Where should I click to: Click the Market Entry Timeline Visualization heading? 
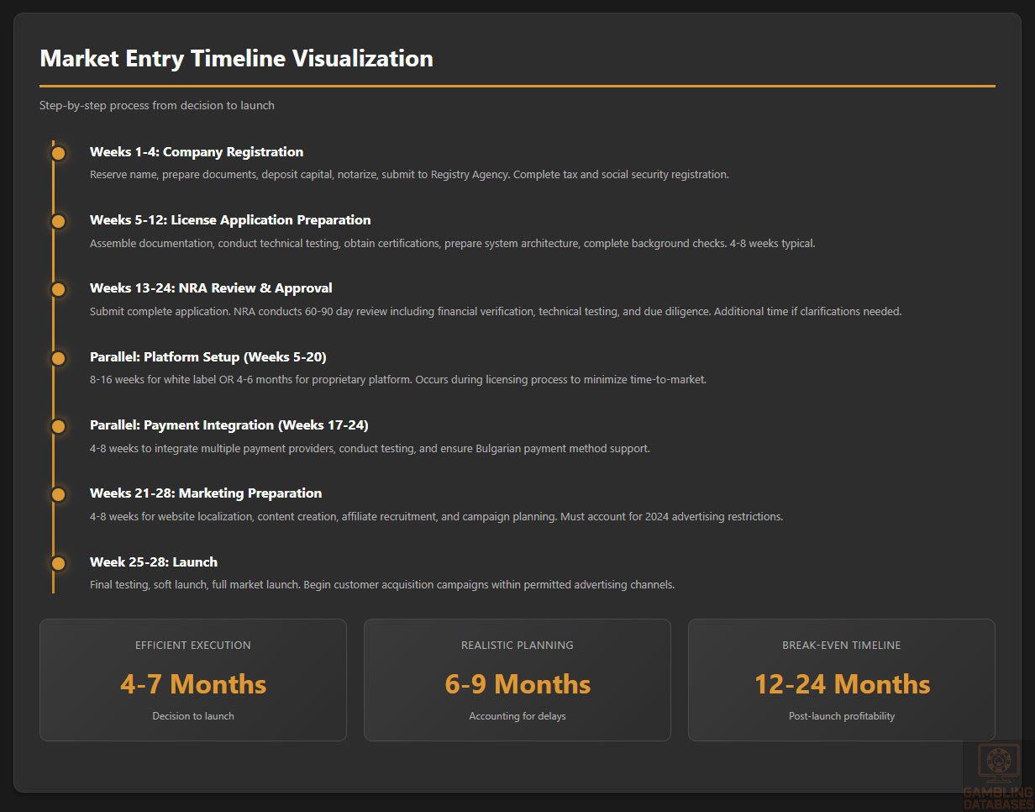tap(236, 58)
